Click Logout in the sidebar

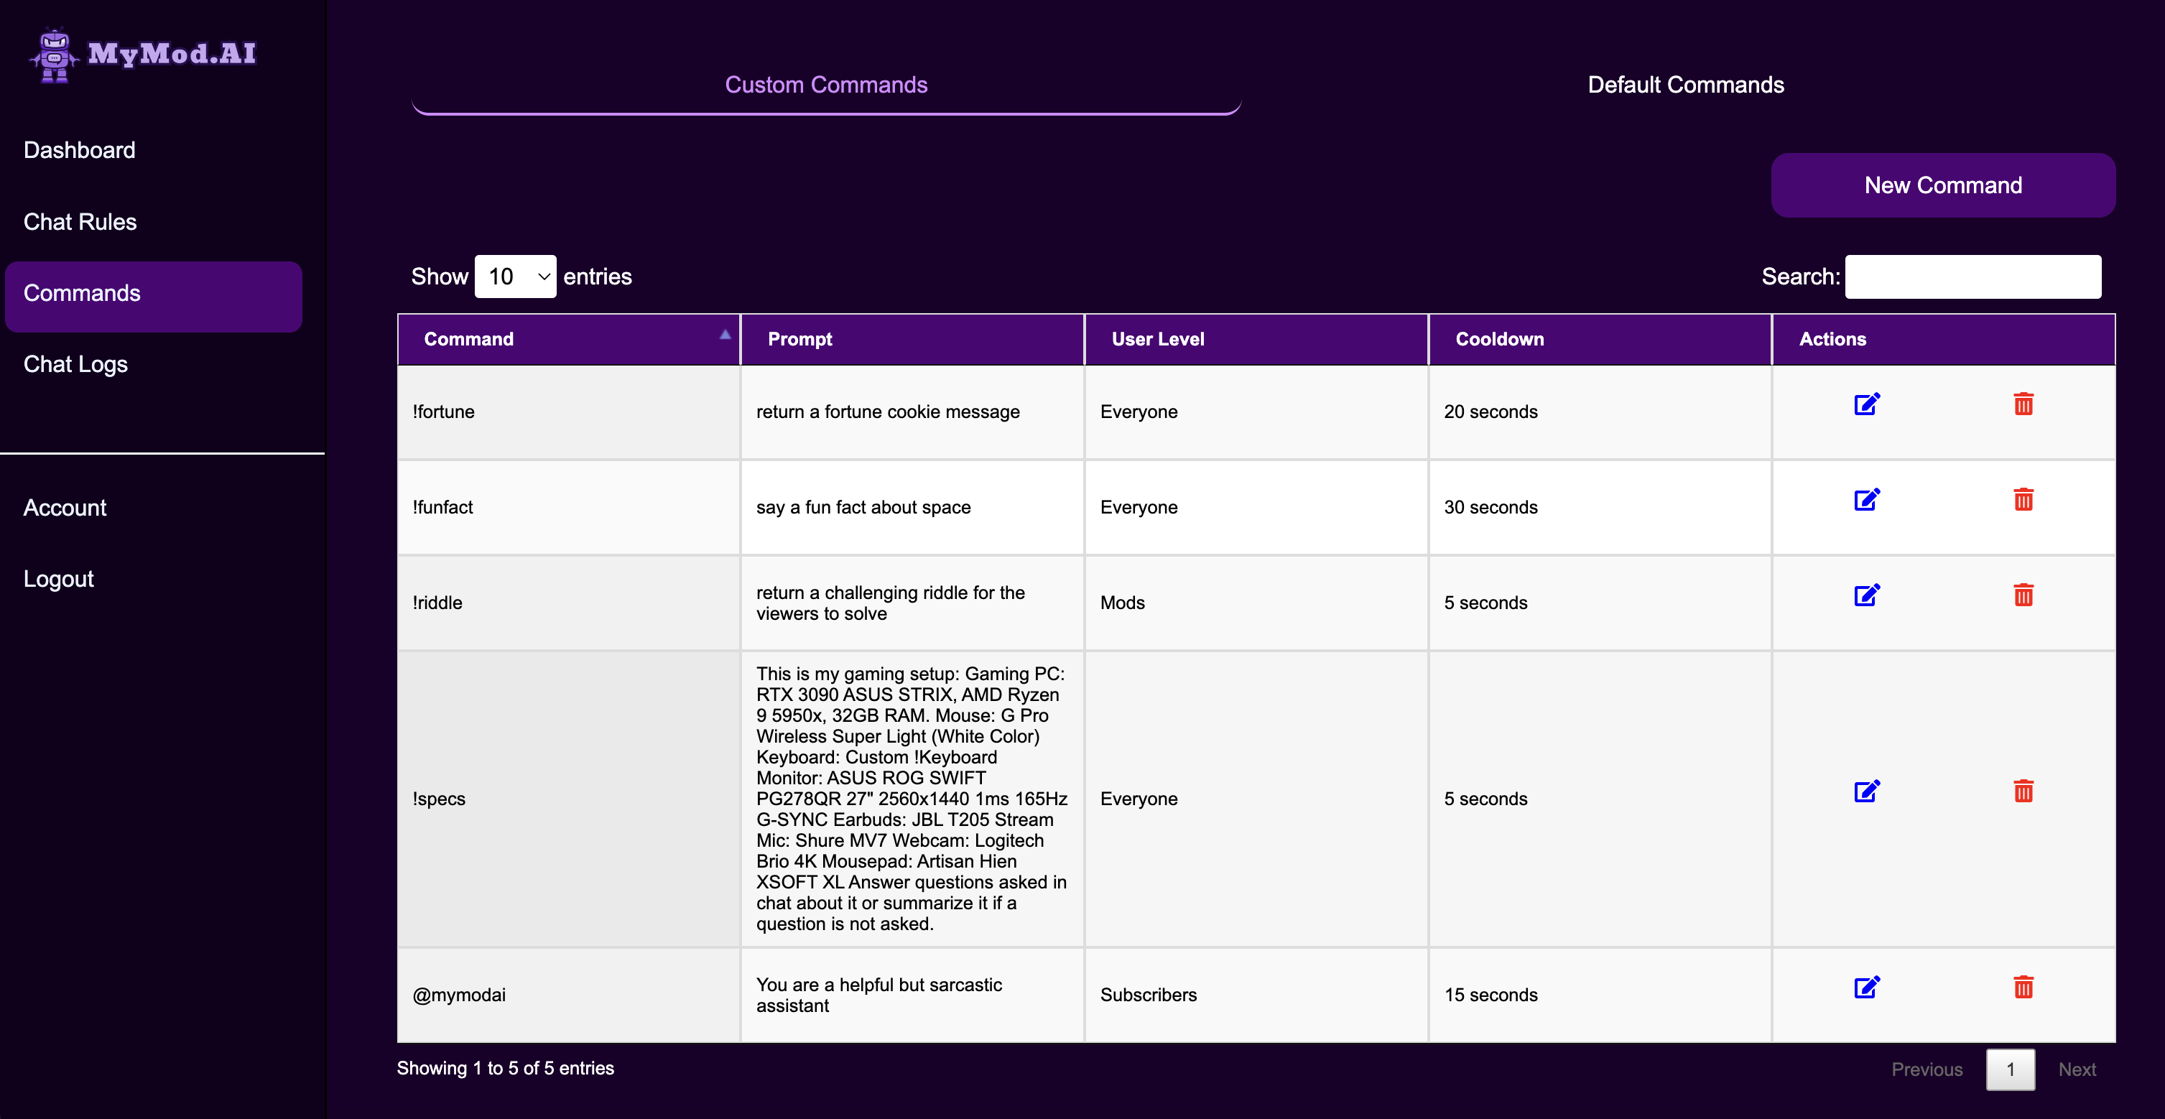[x=59, y=580]
